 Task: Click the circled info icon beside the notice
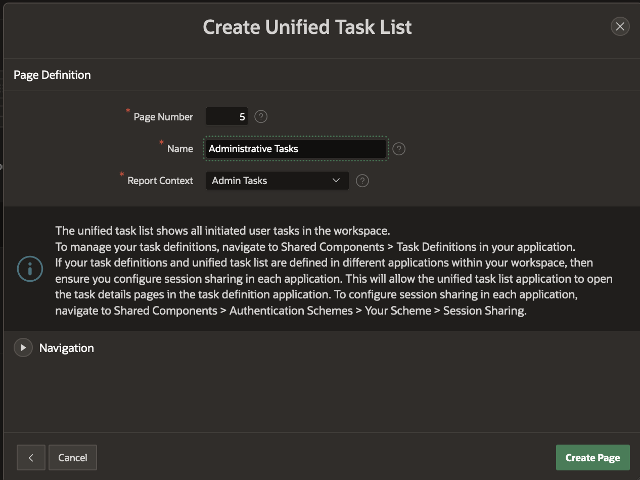coord(30,269)
